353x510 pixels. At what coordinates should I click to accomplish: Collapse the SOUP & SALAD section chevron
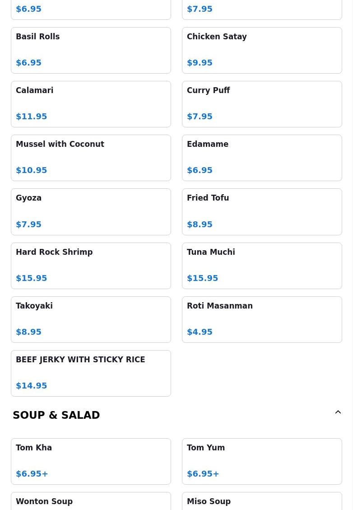click(x=338, y=412)
